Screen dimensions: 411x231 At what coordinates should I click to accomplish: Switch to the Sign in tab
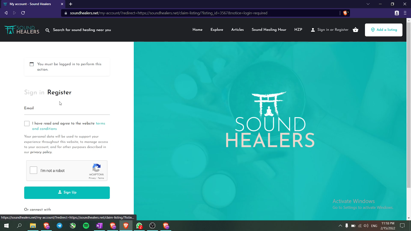coord(34,92)
